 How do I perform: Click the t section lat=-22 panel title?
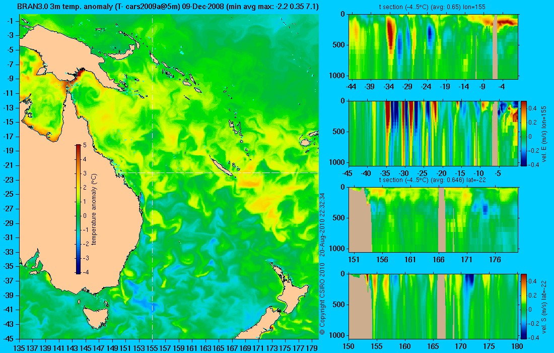point(433,180)
